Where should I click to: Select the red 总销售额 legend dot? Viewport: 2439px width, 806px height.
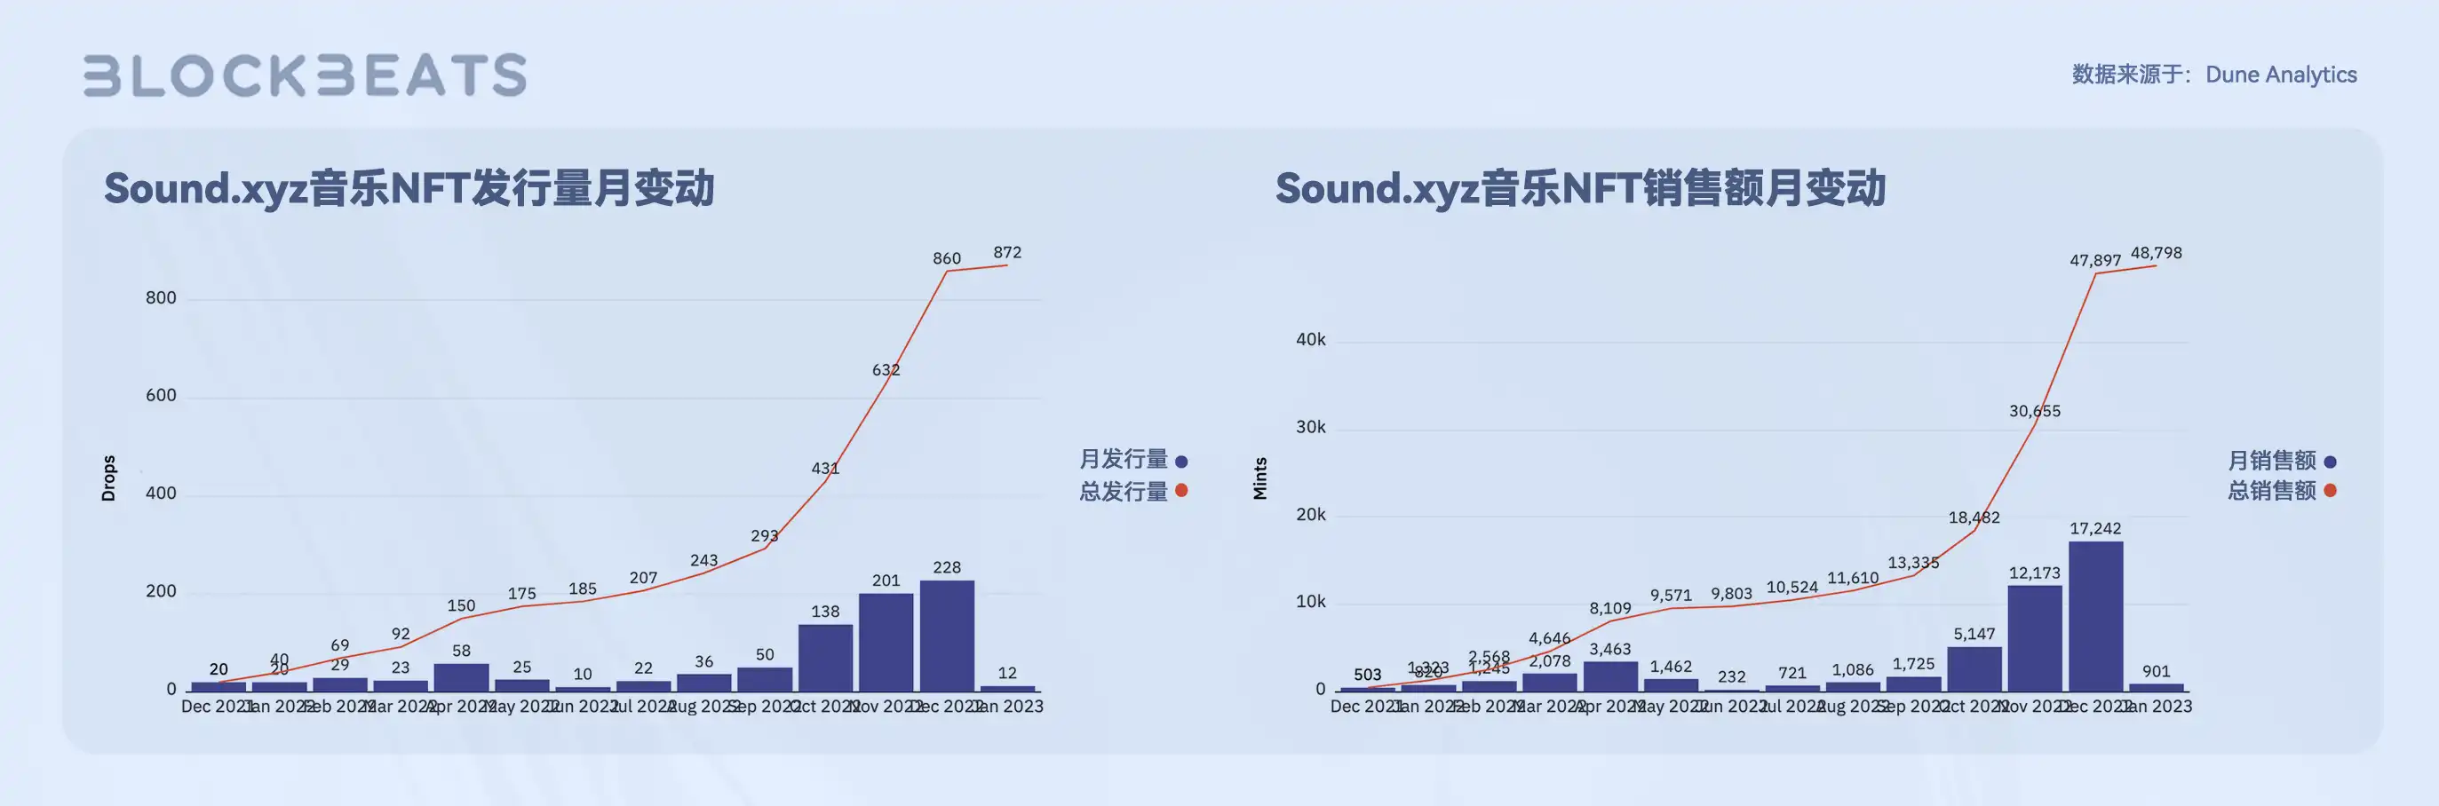coord(2328,492)
